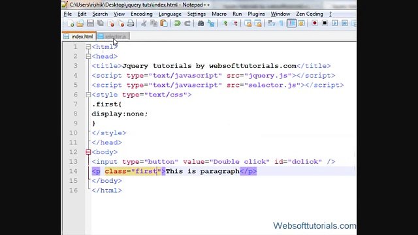
Task: Open the Search menu
Action: coord(100,14)
